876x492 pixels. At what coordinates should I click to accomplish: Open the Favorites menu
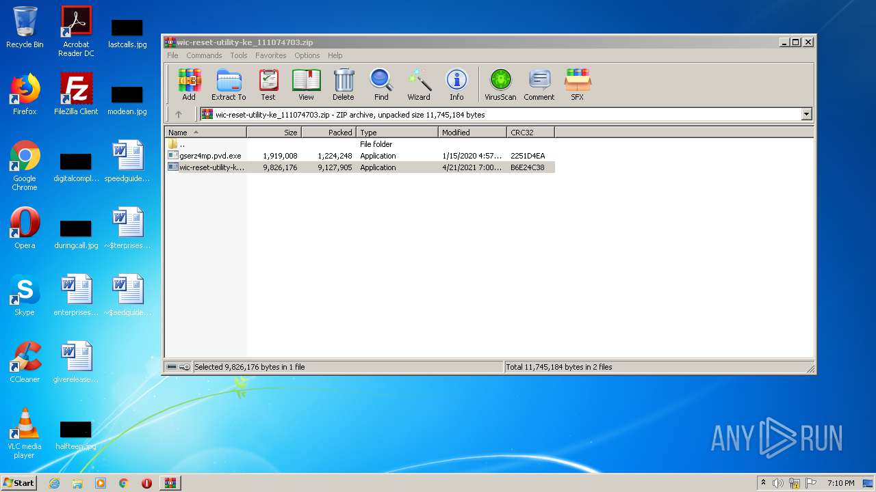[271, 55]
